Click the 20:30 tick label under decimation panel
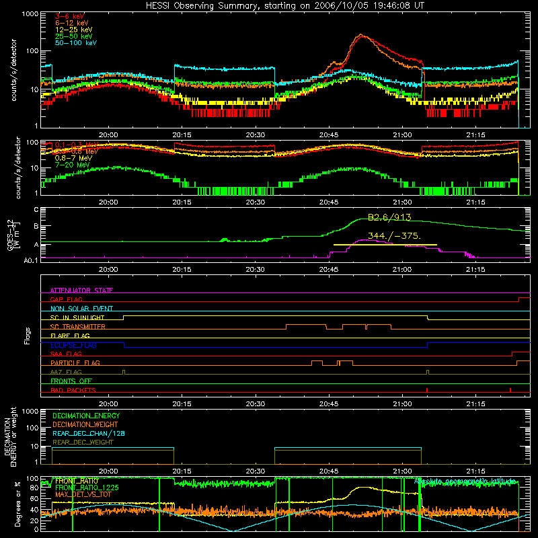The height and width of the screenshot is (538, 538). pos(256,471)
